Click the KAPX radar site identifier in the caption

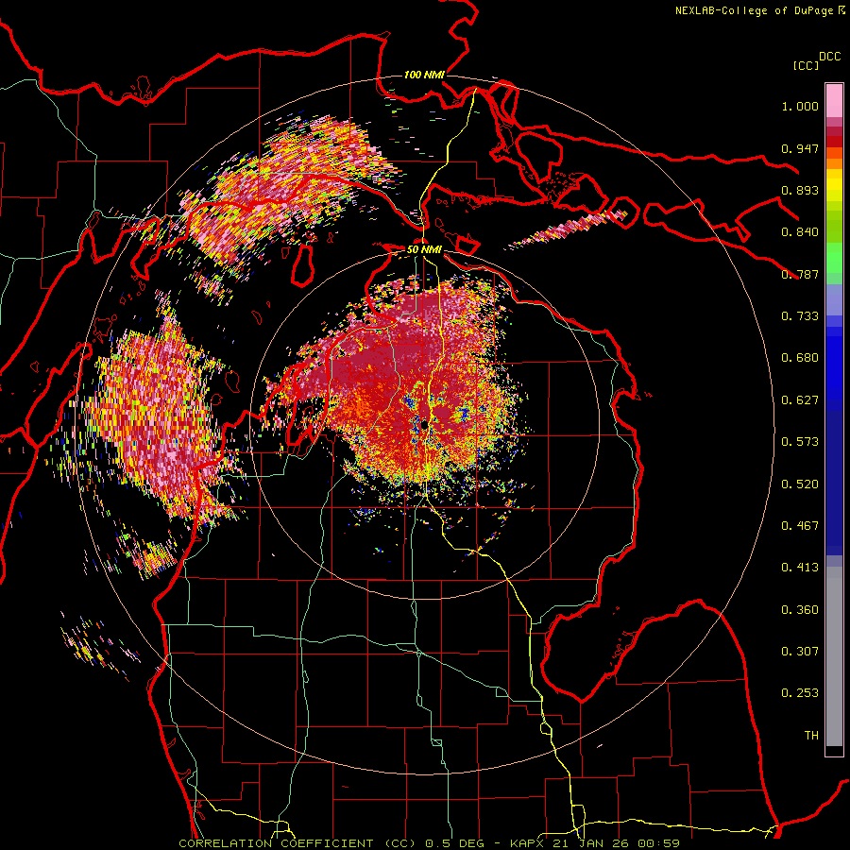tap(526, 843)
